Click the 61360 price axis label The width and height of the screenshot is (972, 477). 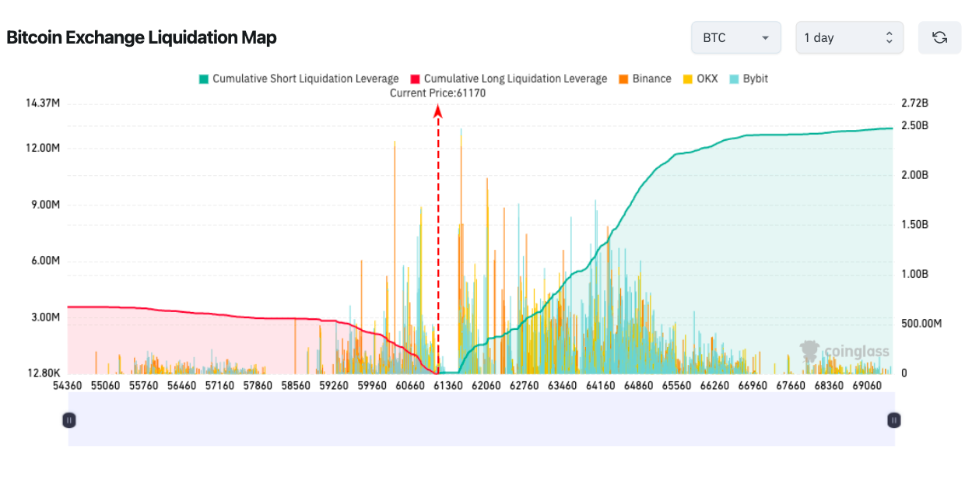(x=448, y=386)
